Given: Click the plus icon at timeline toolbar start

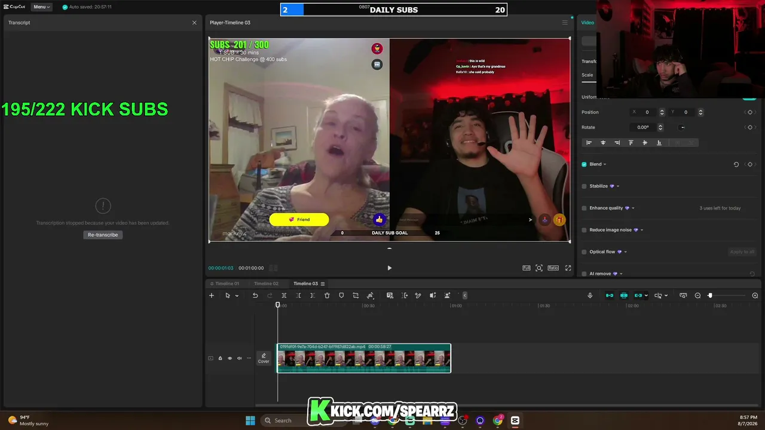Looking at the screenshot, I should click(x=211, y=296).
